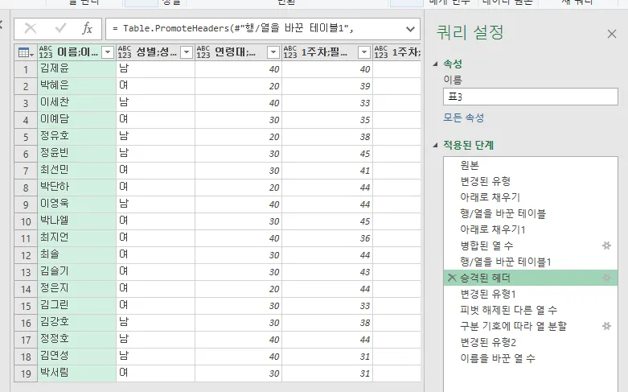
Task: Select row number 14 header
Action: (26, 289)
